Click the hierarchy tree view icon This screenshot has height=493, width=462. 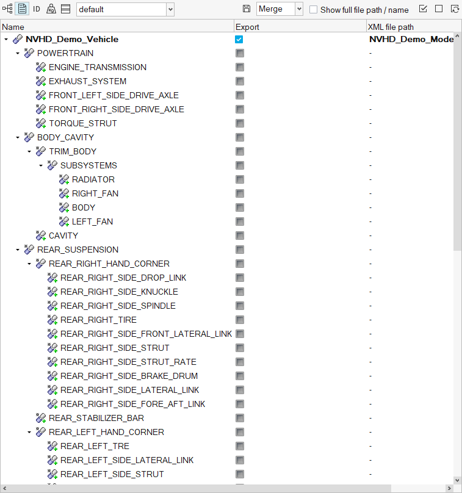[7, 9]
